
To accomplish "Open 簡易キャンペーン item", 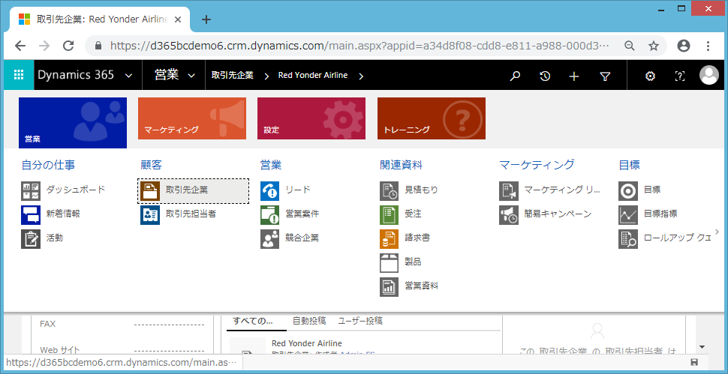I will click(546, 214).
